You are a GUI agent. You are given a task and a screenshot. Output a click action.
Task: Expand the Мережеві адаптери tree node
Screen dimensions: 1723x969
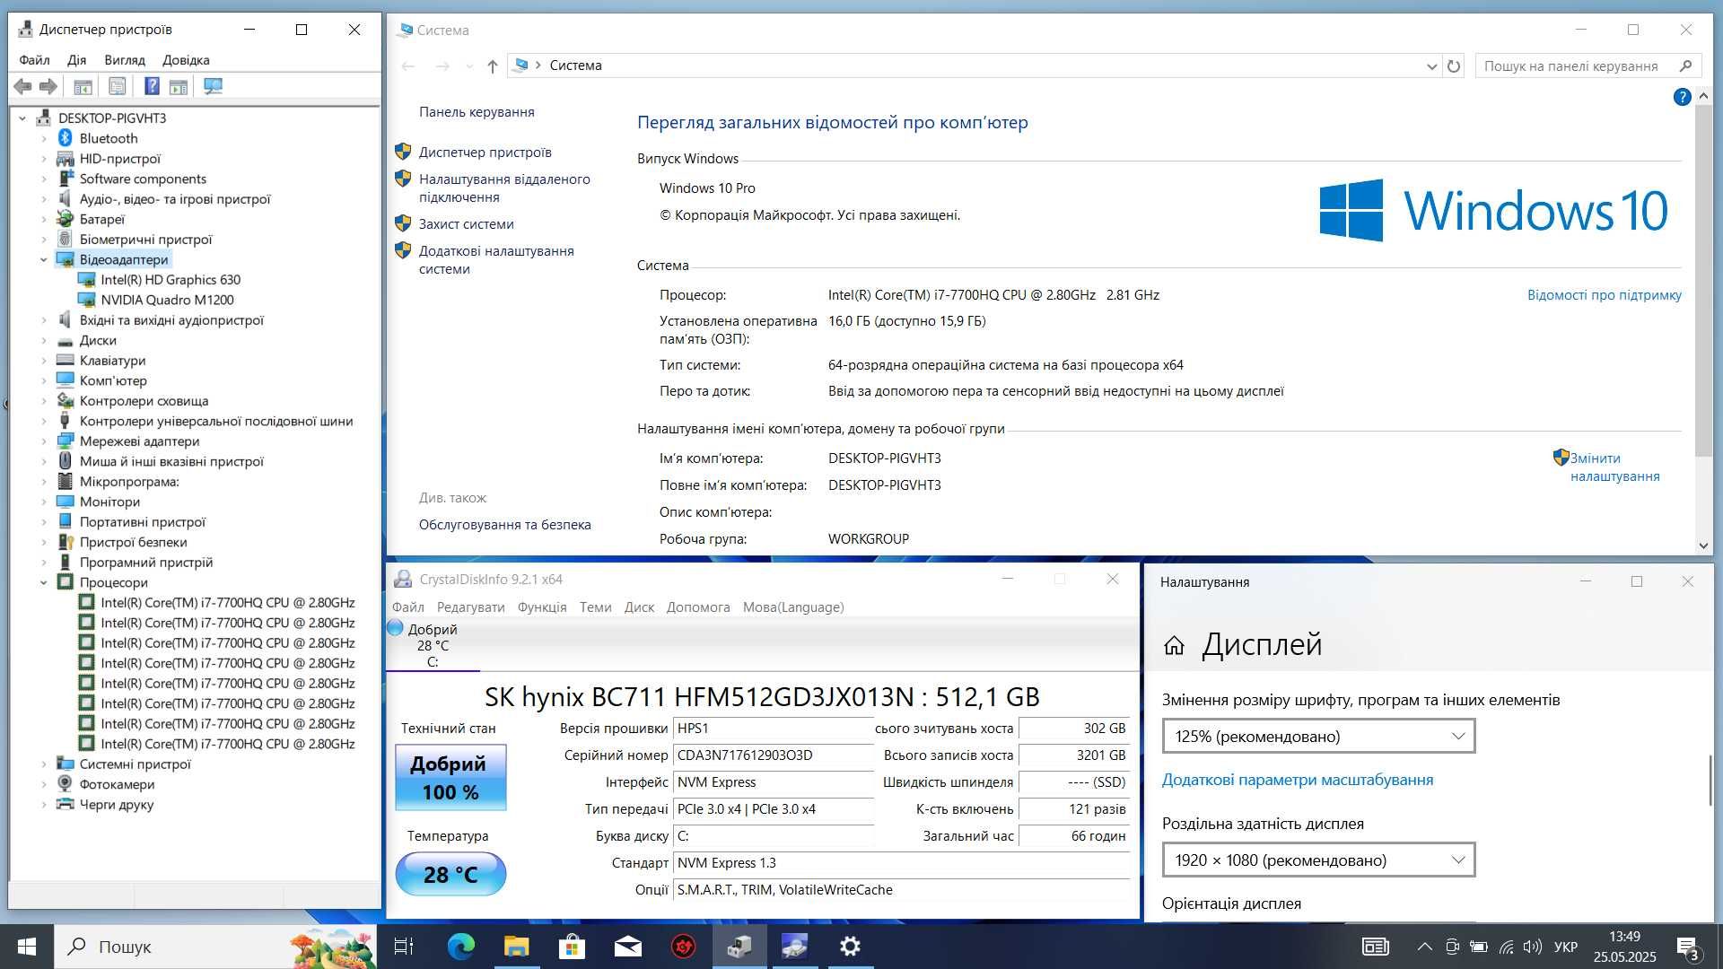pyautogui.click(x=43, y=441)
